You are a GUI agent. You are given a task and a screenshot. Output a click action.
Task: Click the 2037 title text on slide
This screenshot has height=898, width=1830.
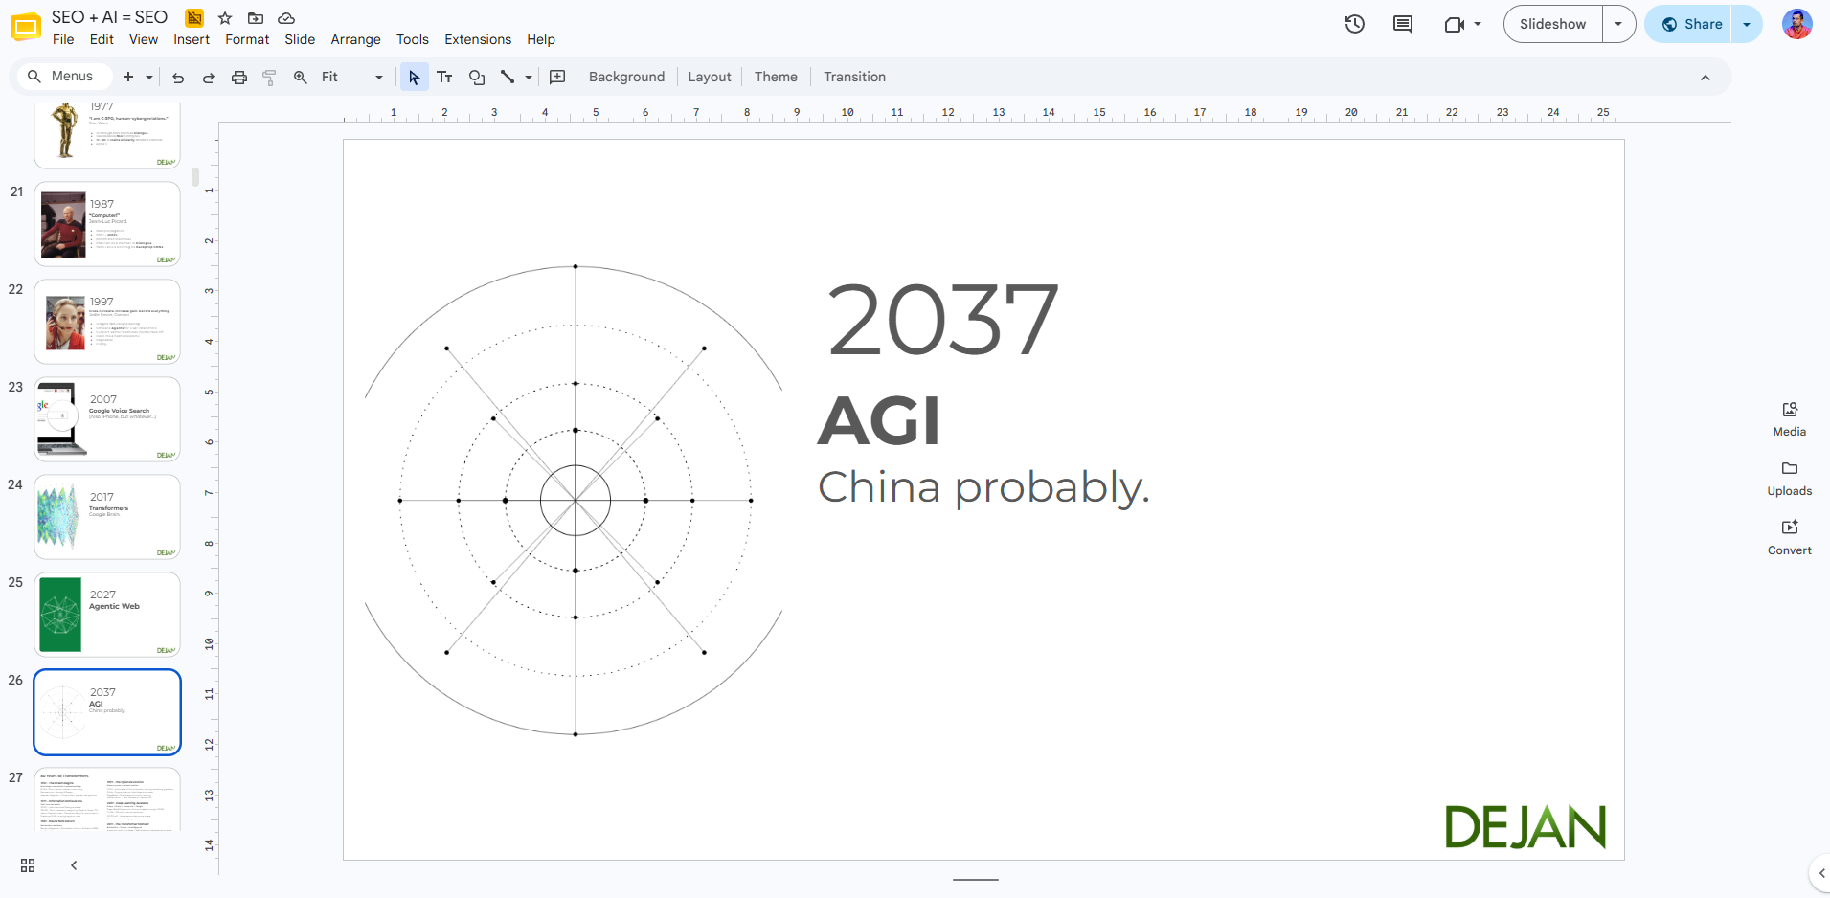943,320
